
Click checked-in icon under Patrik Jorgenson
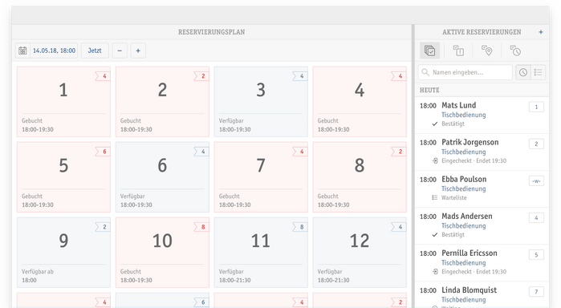[x=435, y=160]
